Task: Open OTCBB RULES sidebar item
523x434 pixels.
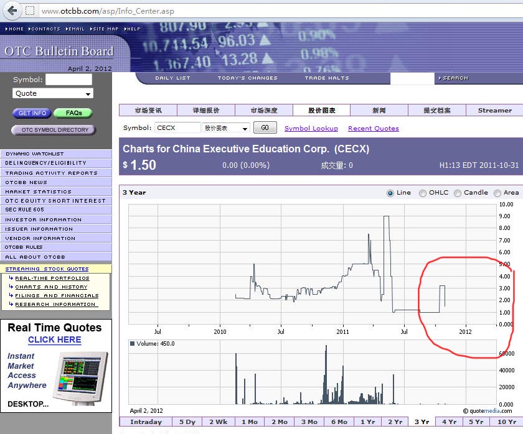Action: [56, 247]
